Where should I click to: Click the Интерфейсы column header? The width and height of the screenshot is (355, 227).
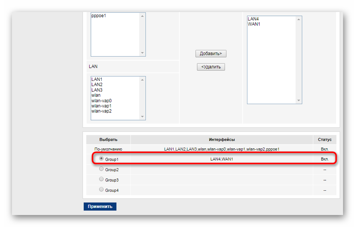(222, 140)
